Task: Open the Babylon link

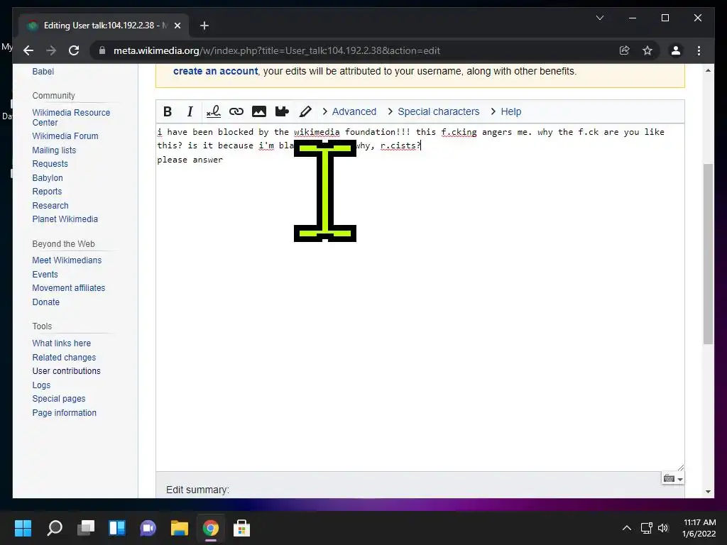Action: [48, 178]
